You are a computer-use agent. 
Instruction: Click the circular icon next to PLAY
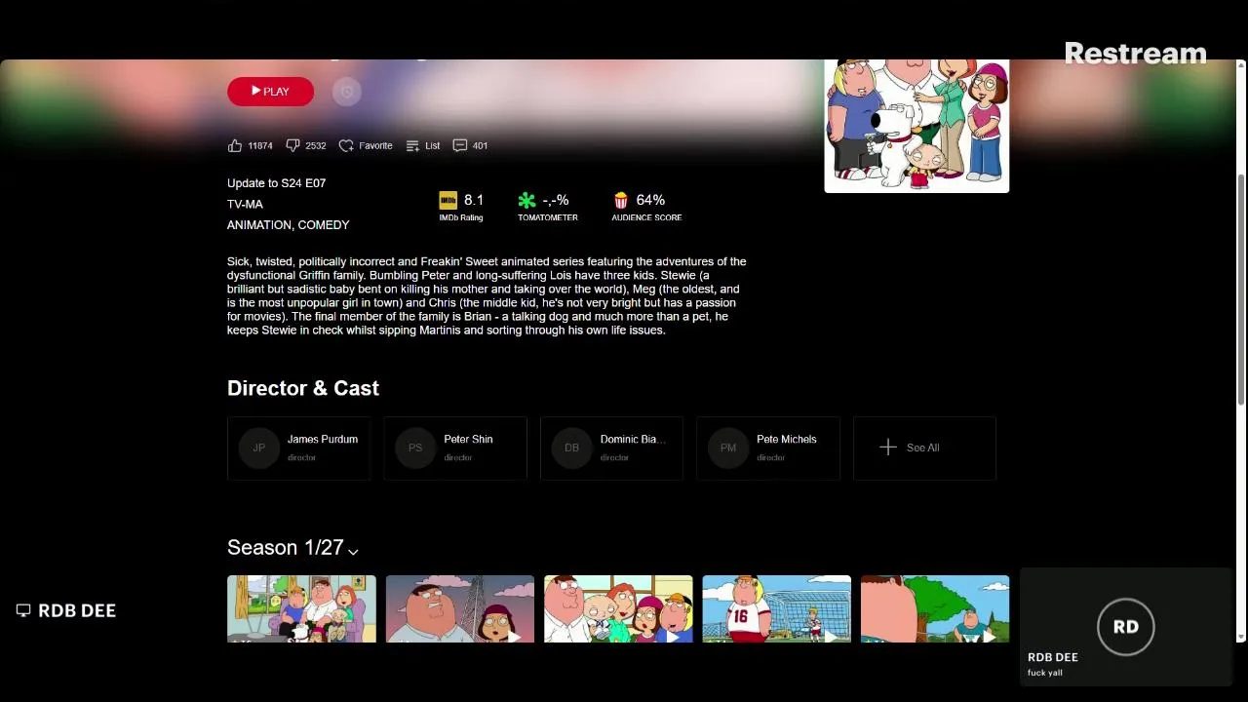pos(346,92)
